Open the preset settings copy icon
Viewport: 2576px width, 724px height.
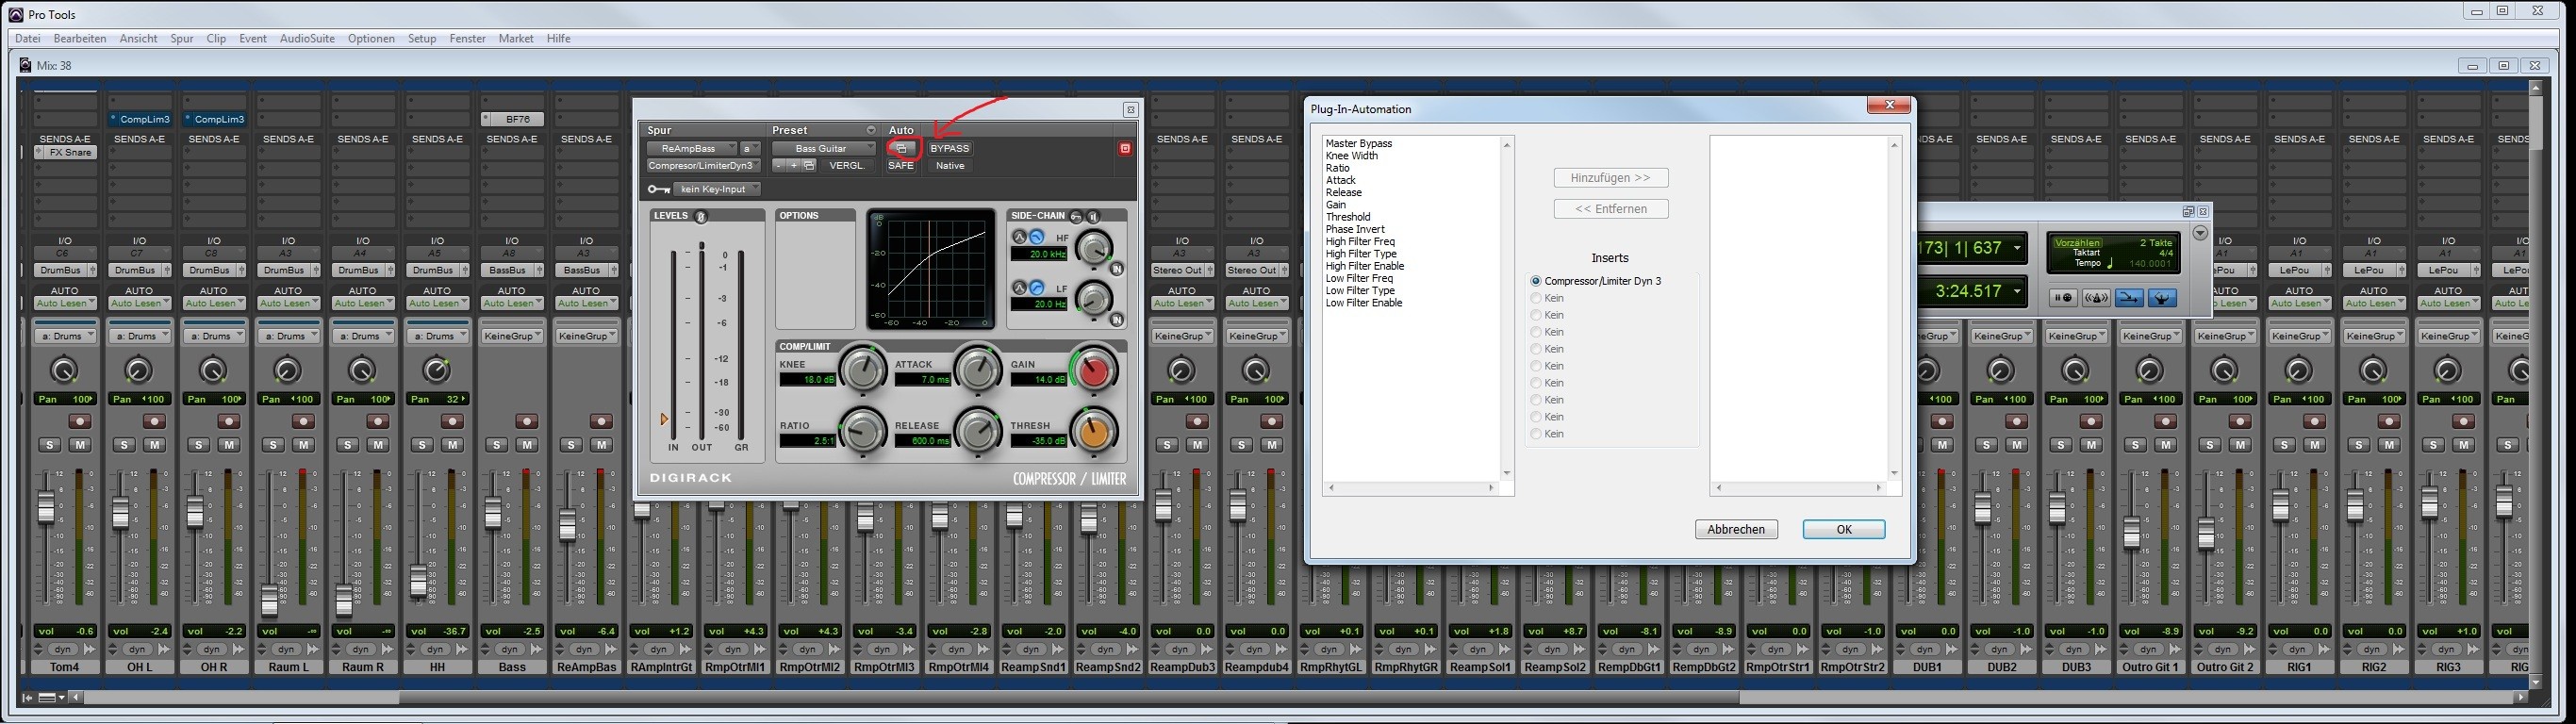click(809, 166)
